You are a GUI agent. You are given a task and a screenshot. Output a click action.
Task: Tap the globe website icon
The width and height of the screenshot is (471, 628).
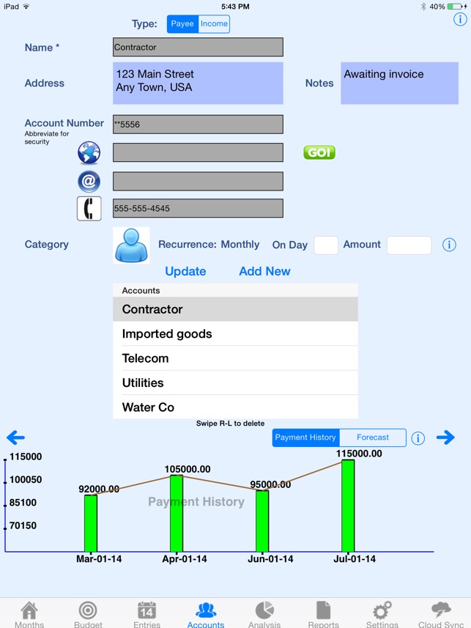(89, 152)
